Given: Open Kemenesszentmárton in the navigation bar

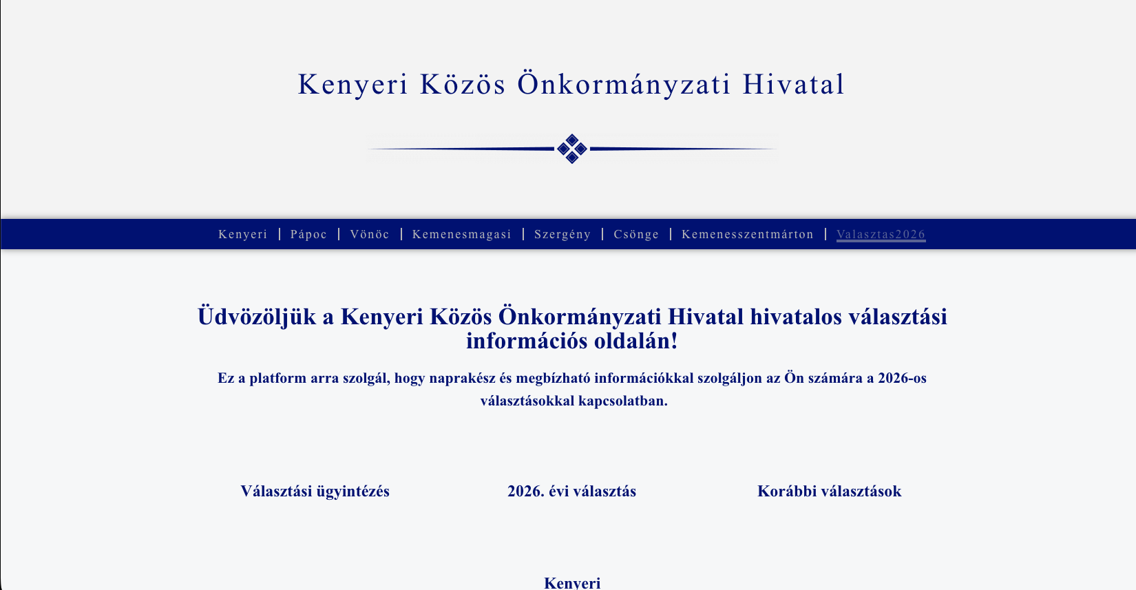Looking at the screenshot, I should [x=748, y=234].
